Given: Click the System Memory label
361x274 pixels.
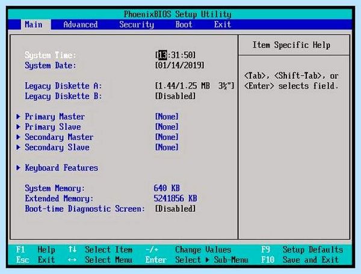Looking at the screenshot, I should tap(55, 188).
